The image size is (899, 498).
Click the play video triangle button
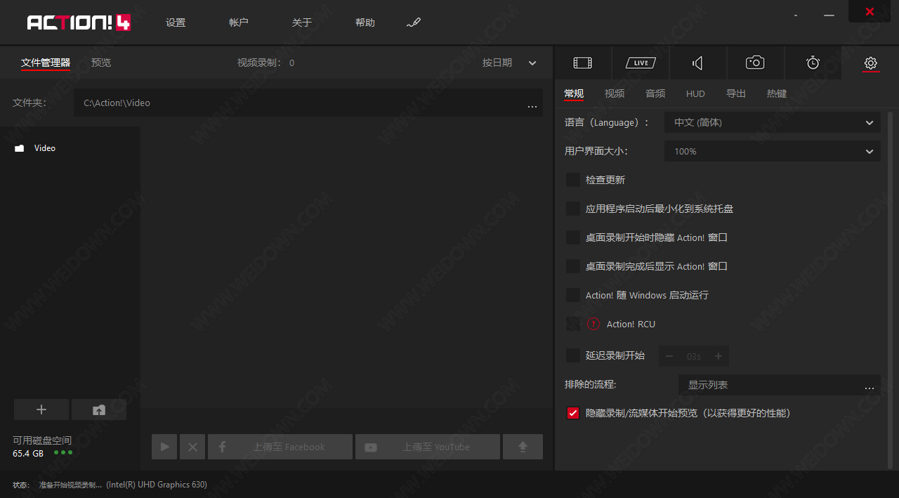click(x=164, y=447)
